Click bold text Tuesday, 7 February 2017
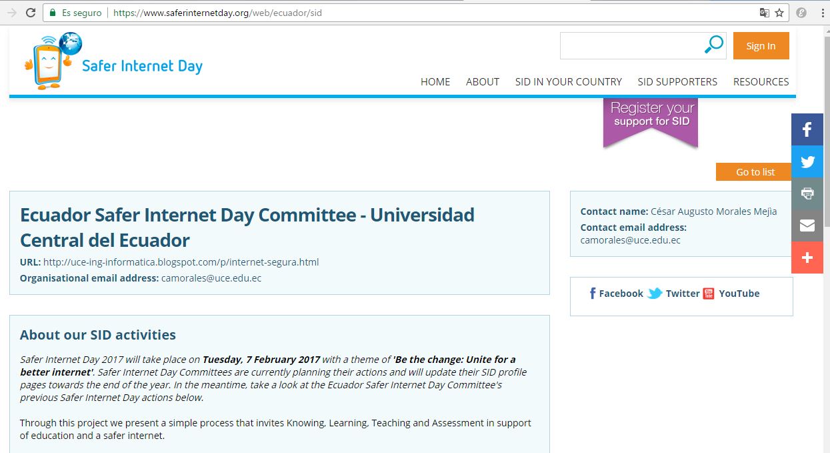Viewport: 830px width, 453px height. pyautogui.click(x=261, y=360)
